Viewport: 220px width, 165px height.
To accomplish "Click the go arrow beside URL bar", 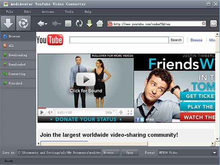I will 213,24.
